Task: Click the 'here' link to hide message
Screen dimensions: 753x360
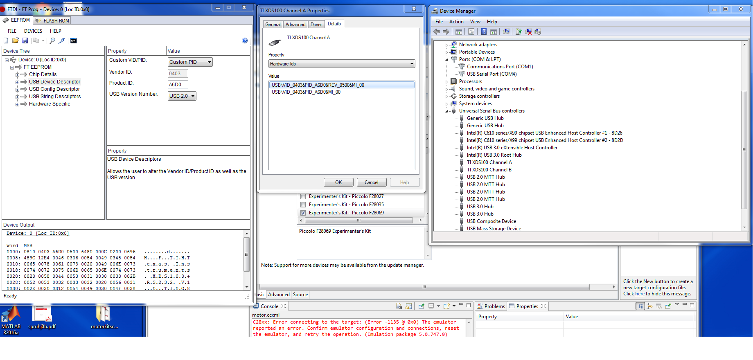Action: pos(640,294)
